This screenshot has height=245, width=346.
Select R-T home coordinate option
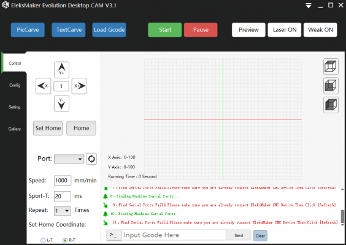[69, 240]
